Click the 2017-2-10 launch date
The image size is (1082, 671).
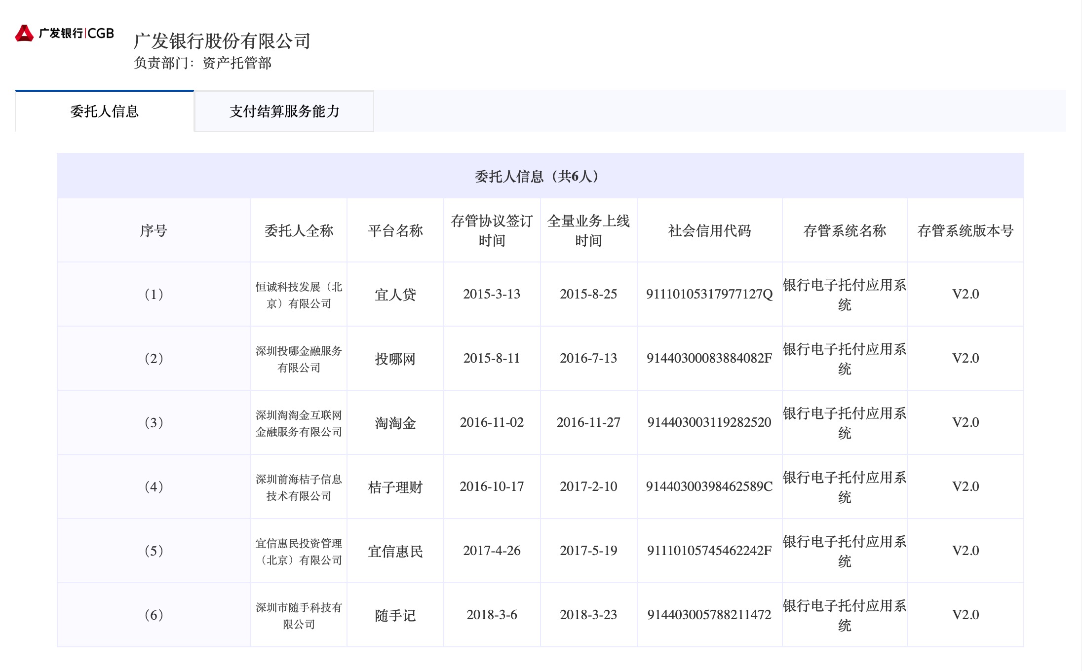pyautogui.click(x=588, y=486)
